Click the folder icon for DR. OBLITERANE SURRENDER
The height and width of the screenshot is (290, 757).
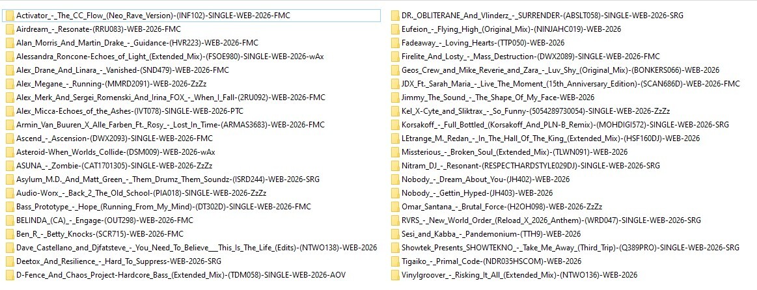click(x=395, y=16)
